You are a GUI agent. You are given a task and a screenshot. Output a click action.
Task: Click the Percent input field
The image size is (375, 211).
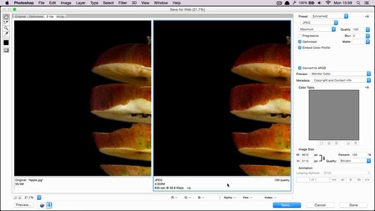point(359,155)
